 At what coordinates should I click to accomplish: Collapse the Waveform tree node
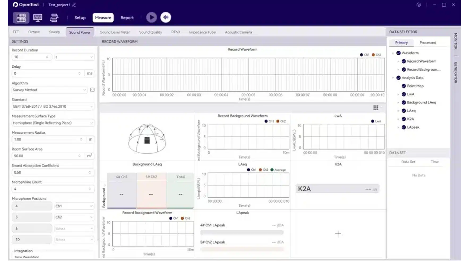click(393, 53)
